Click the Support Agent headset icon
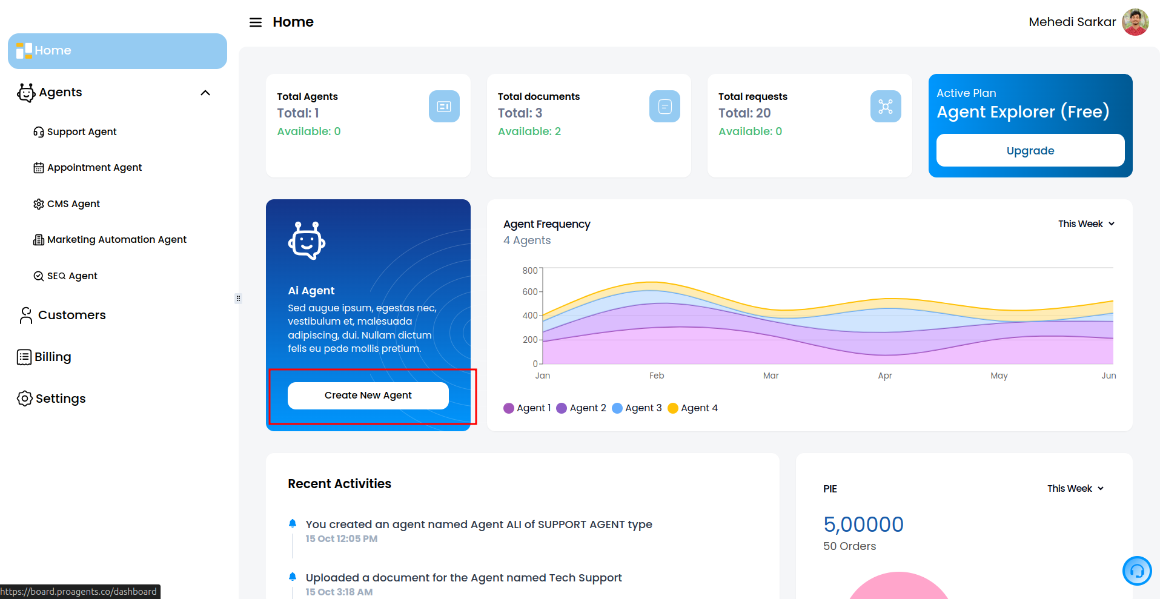This screenshot has height=599, width=1160. pos(39,132)
